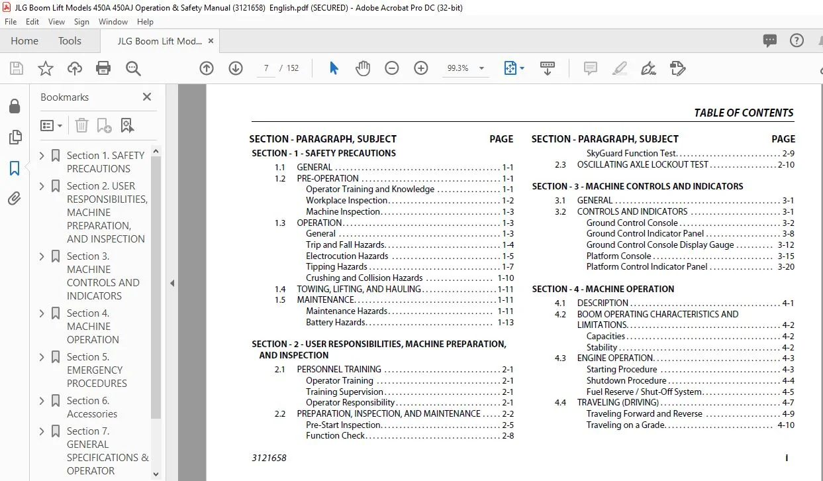This screenshot has width=823, height=481.
Task: Click the upload to cloud icon
Action: [75, 68]
